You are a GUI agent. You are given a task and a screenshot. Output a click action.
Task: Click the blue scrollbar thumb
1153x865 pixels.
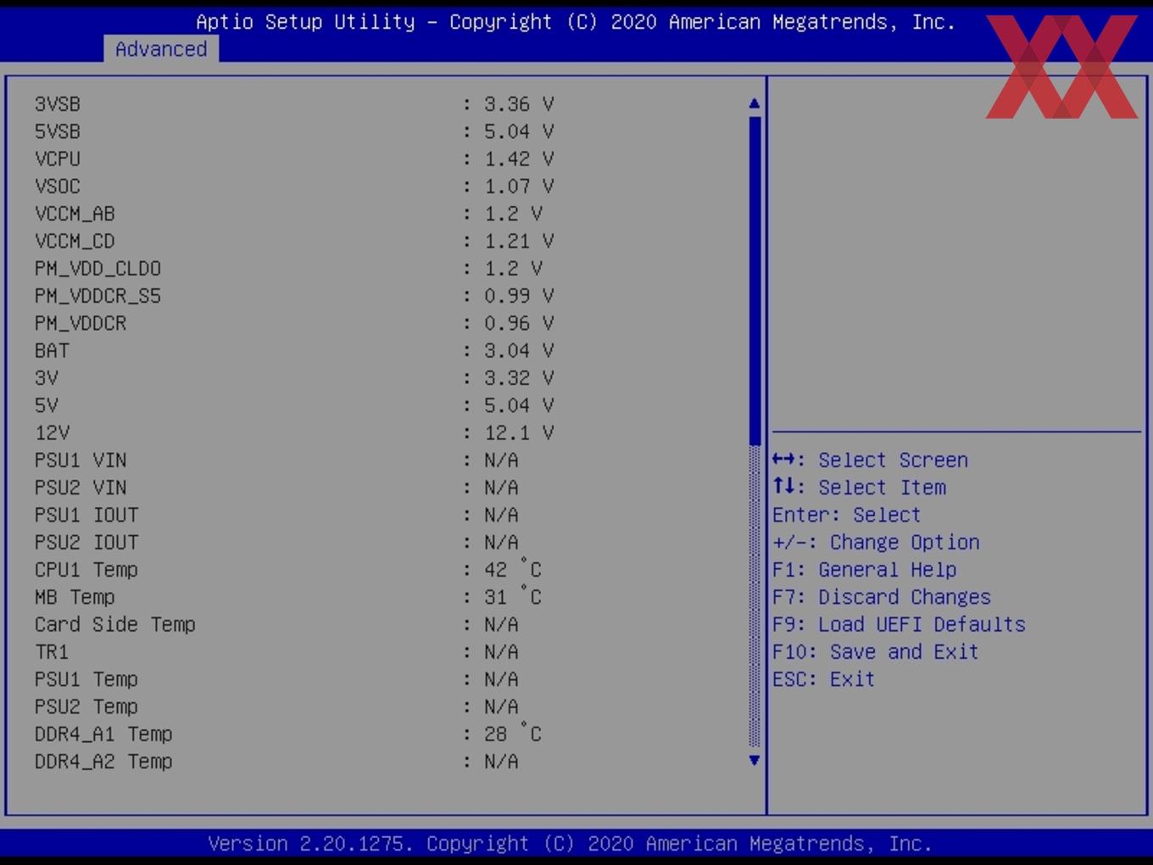(x=755, y=280)
